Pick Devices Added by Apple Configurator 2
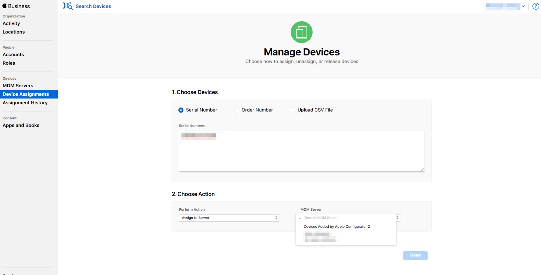541x275 pixels. [x=337, y=227]
